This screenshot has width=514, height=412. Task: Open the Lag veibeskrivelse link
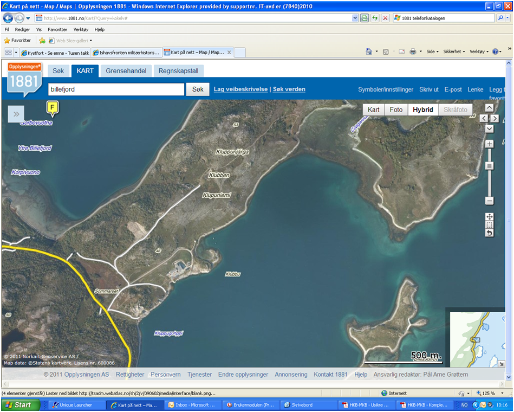240,89
